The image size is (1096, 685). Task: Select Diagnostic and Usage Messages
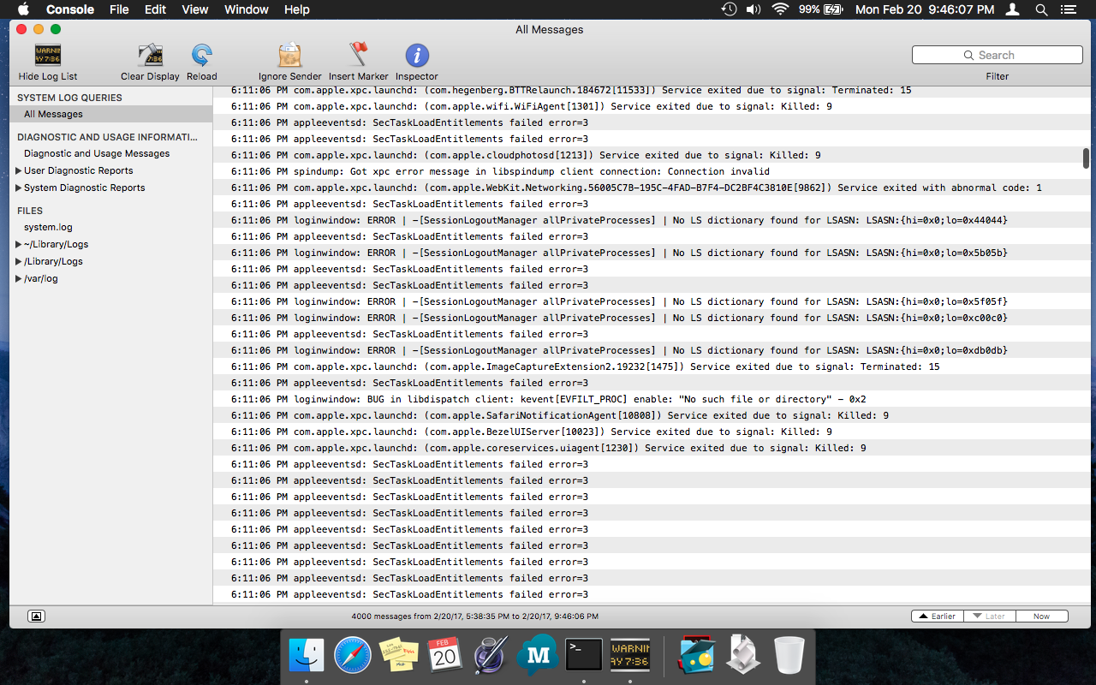click(x=97, y=153)
